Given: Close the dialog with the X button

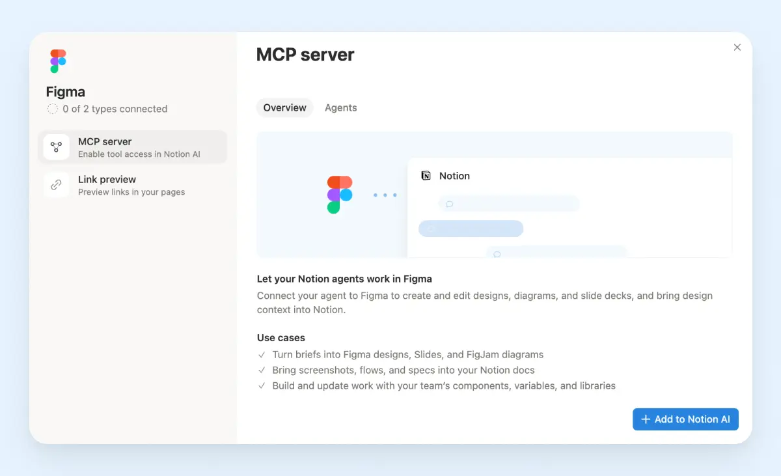Looking at the screenshot, I should pos(737,48).
